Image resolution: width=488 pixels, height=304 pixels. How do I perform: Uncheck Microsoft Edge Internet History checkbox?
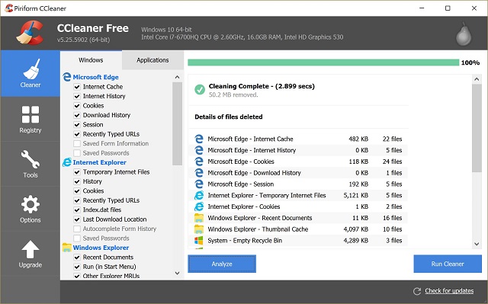(x=77, y=96)
